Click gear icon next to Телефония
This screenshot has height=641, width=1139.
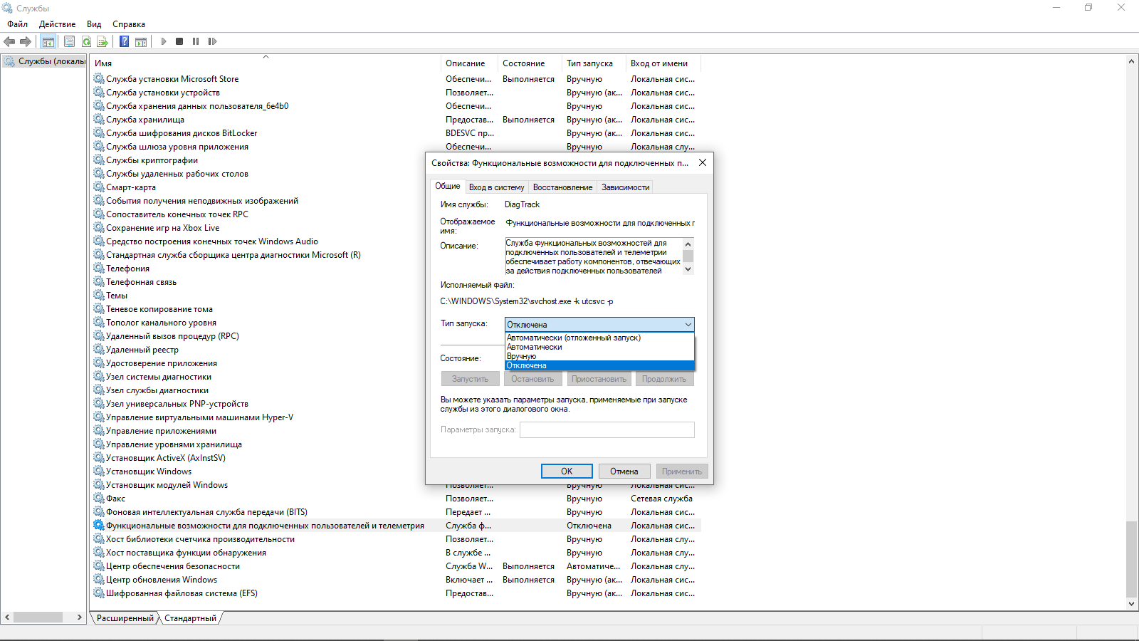[99, 269]
